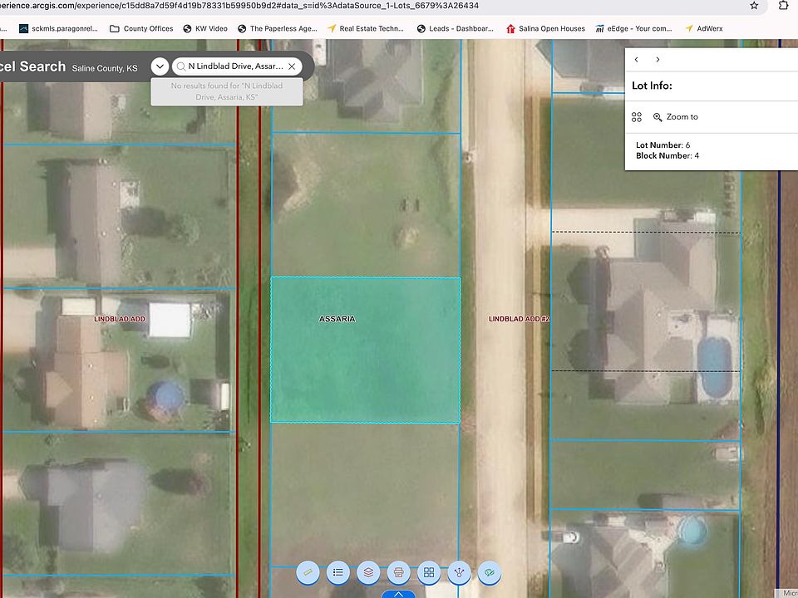Click the LINDBLAD ADD #2 map label
This screenshot has height=598, width=798.
[x=519, y=319]
